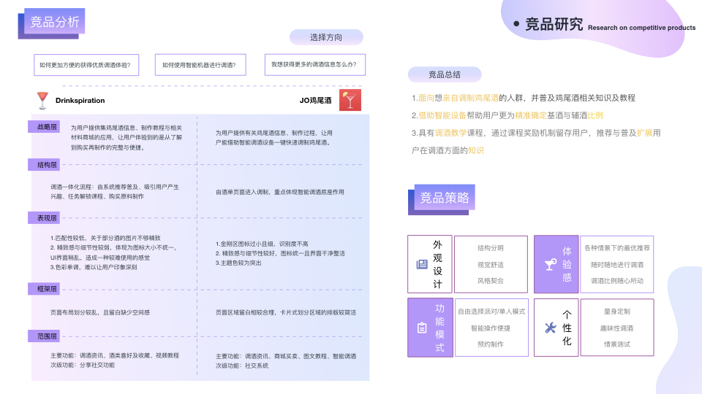Click the 智能操作便捷 text
The width and height of the screenshot is (702, 394).
(490, 328)
